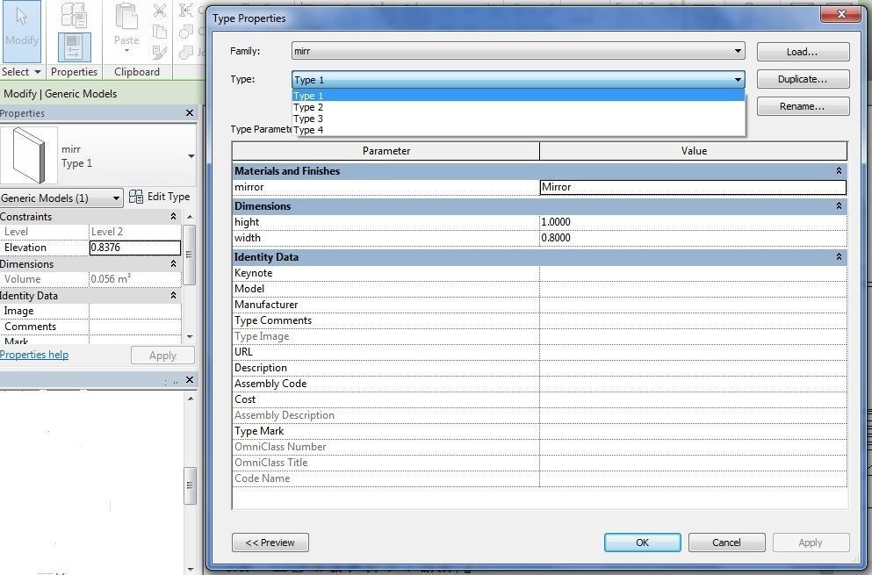The height and width of the screenshot is (575, 872).
Task: Choose Type 2 from the dropdown list
Action: pos(518,107)
